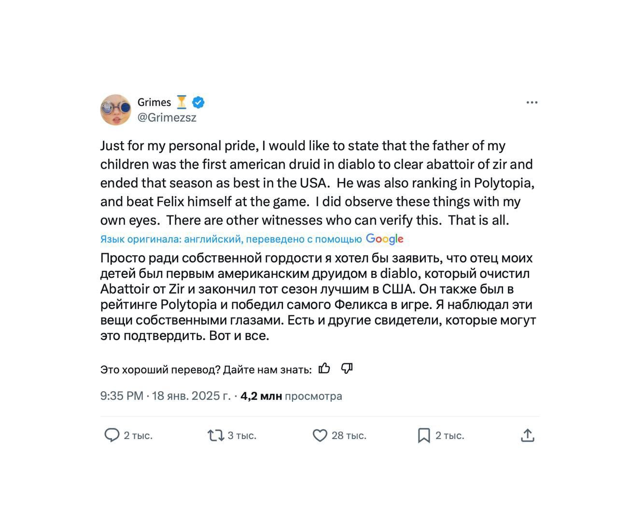
Task: Open the @Grimezsz handle link
Action: (167, 117)
